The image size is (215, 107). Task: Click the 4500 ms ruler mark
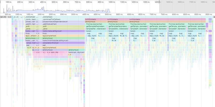[x=97, y=14]
